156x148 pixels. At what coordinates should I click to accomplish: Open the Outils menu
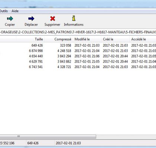pos(4,11)
